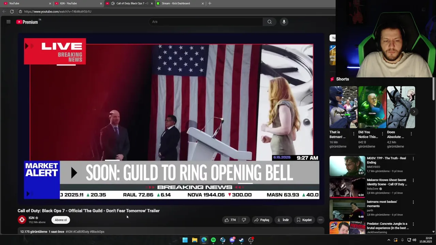Open the 'That is Batman!' short thumbnail
436x245 pixels.
click(343, 107)
